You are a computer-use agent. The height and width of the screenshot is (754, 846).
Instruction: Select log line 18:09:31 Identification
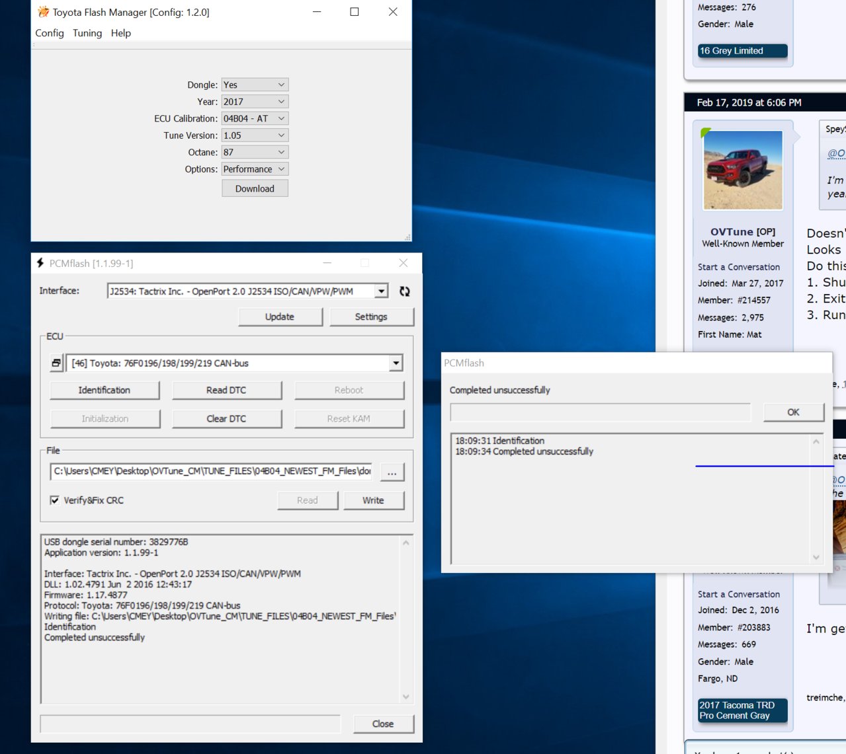coord(500,441)
